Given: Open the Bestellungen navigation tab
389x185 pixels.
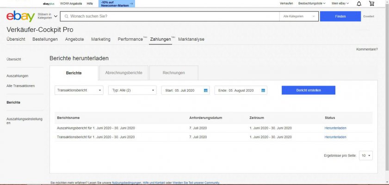Looking at the screenshot, I should pos(45,39).
